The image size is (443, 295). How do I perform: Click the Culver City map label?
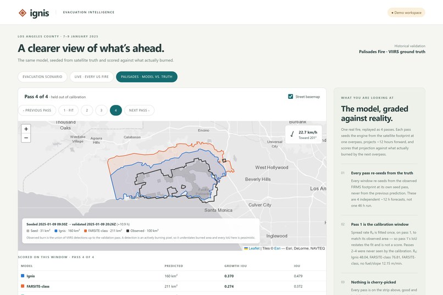259,205
